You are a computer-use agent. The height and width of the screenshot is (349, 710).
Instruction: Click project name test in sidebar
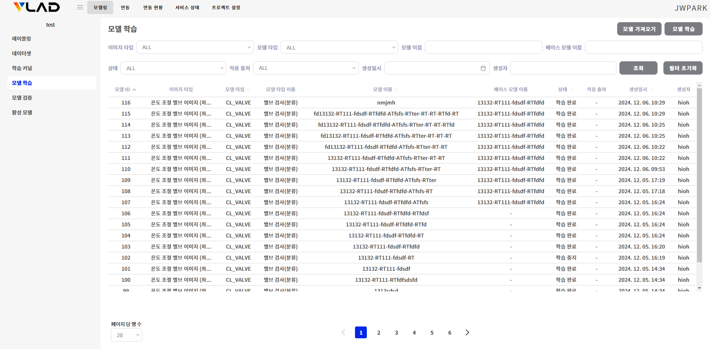[x=50, y=25]
